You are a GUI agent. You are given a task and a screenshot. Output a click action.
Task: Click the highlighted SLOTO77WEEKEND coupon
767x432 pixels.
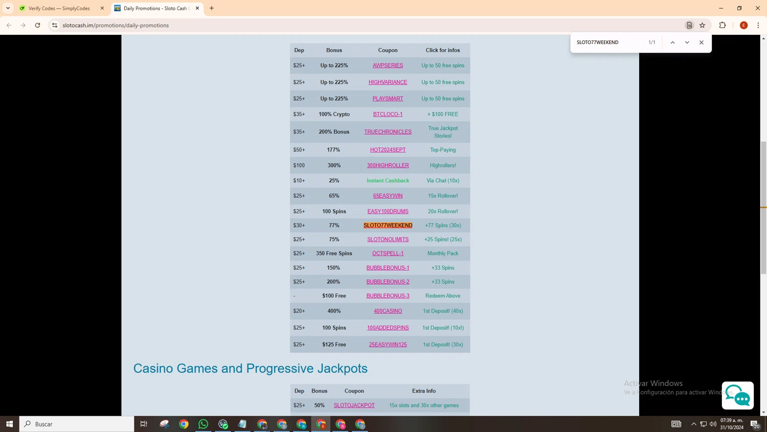point(388,225)
